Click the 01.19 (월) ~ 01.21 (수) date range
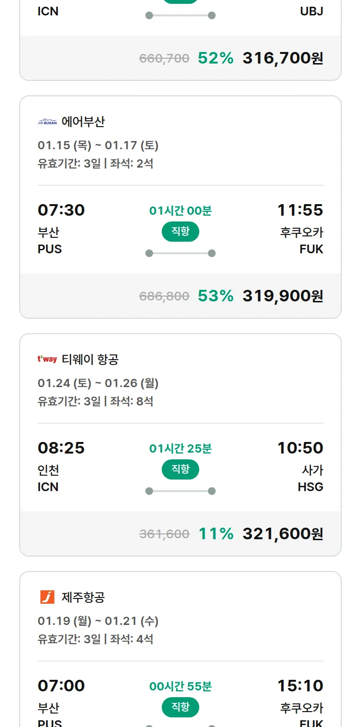This screenshot has width=361, height=727. coord(98,621)
